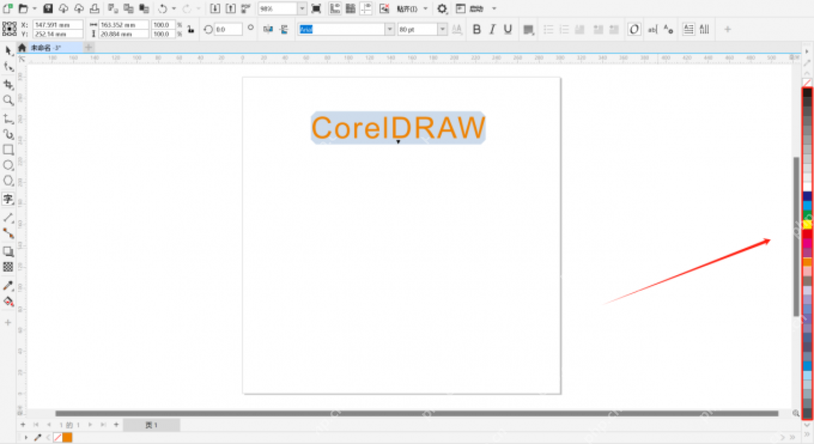Save the document with the floppy disk icon

(x=48, y=8)
